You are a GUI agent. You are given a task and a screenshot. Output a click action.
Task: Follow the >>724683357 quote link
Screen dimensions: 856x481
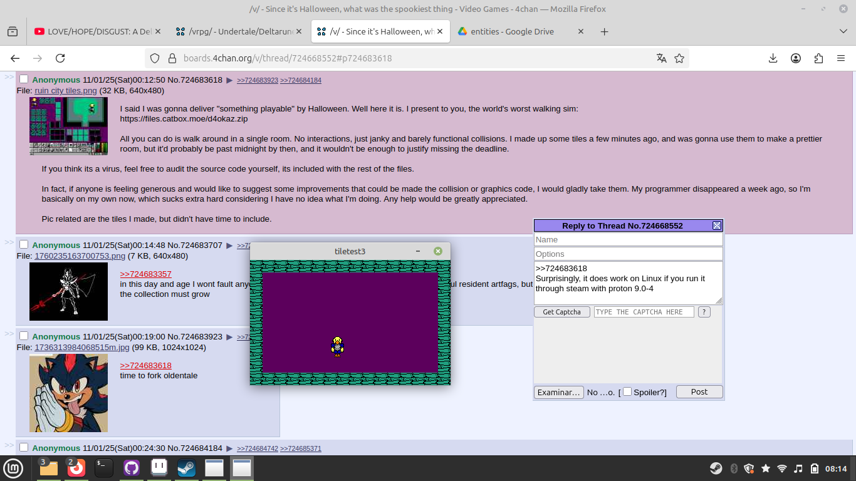(x=145, y=274)
